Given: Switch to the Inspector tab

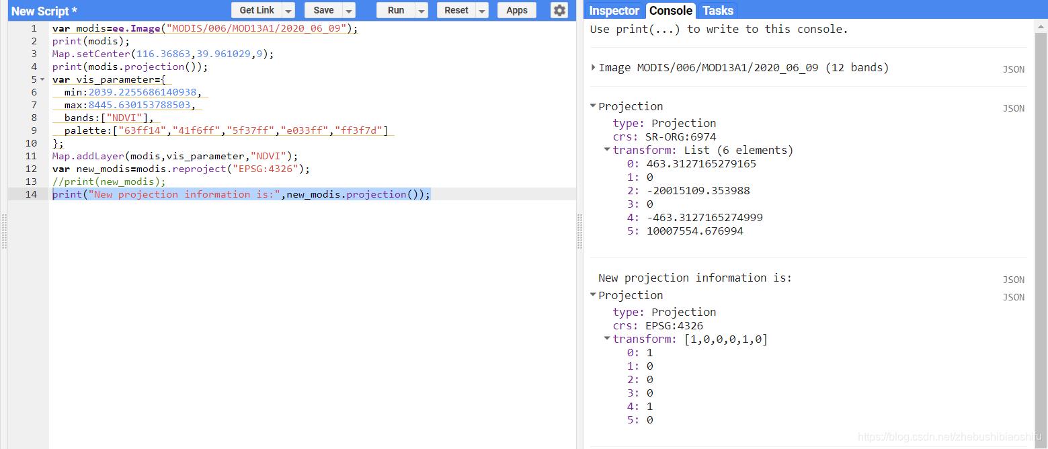Looking at the screenshot, I should pos(614,11).
